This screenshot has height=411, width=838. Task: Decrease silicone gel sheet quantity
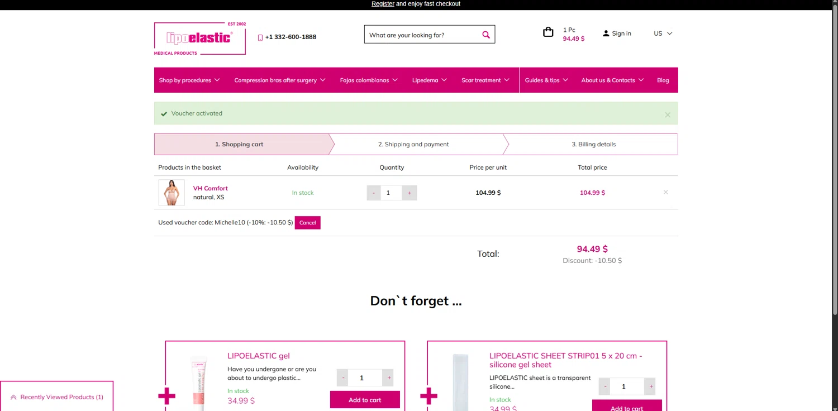(x=605, y=386)
